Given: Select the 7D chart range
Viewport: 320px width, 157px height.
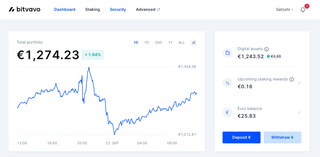Looking at the screenshot, I should click(x=147, y=42).
